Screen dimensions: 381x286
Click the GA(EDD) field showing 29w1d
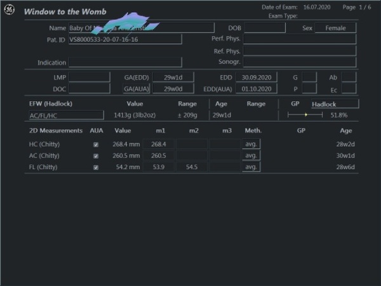173,78
